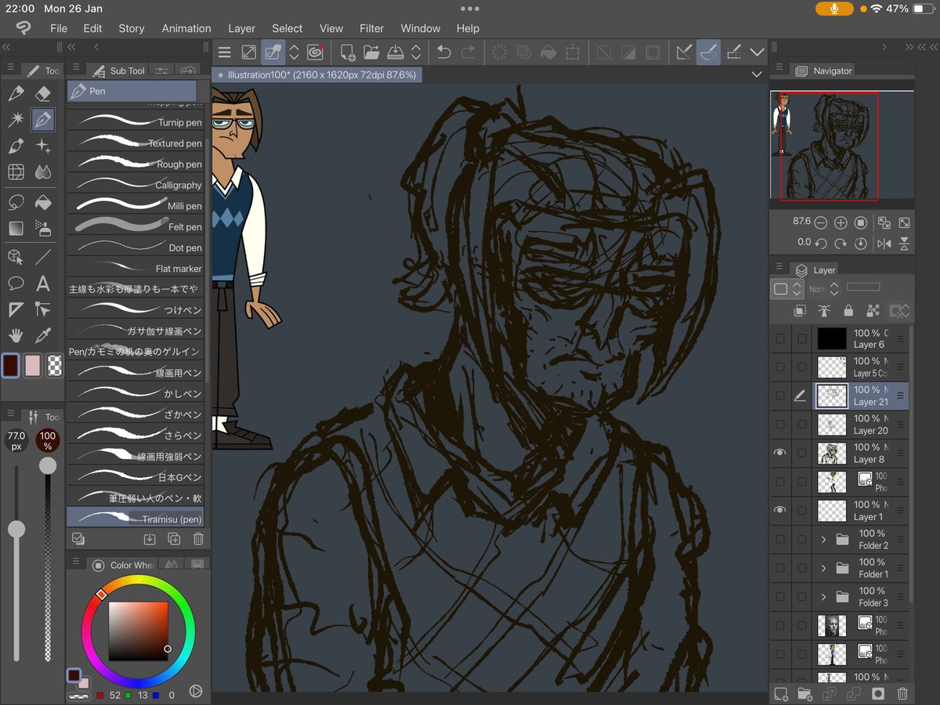
Task: Delete layer using trash icon
Action: tap(902, 693)
